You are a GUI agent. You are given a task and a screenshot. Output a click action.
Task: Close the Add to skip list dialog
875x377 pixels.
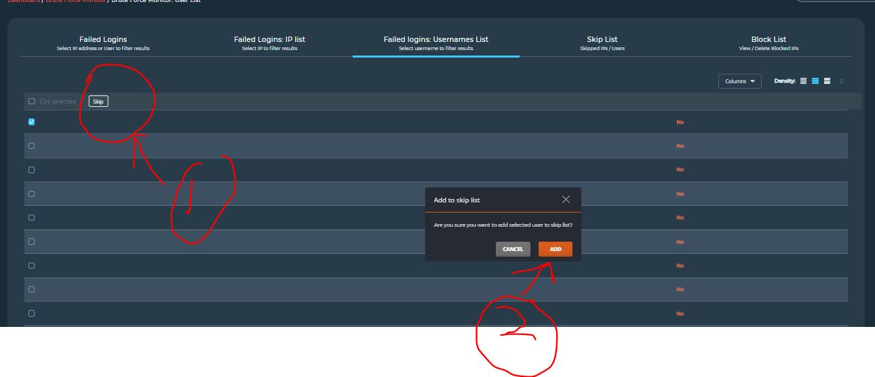[566, 200]
